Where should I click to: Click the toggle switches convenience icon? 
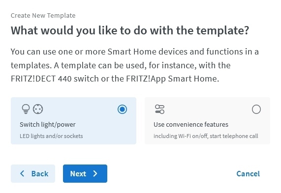pos(159,109)
